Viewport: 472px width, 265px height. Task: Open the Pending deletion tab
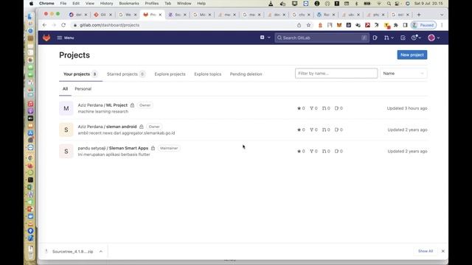246,74
